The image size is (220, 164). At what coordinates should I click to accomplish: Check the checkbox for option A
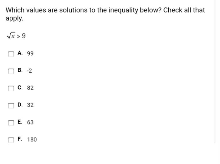coord(11,54)
